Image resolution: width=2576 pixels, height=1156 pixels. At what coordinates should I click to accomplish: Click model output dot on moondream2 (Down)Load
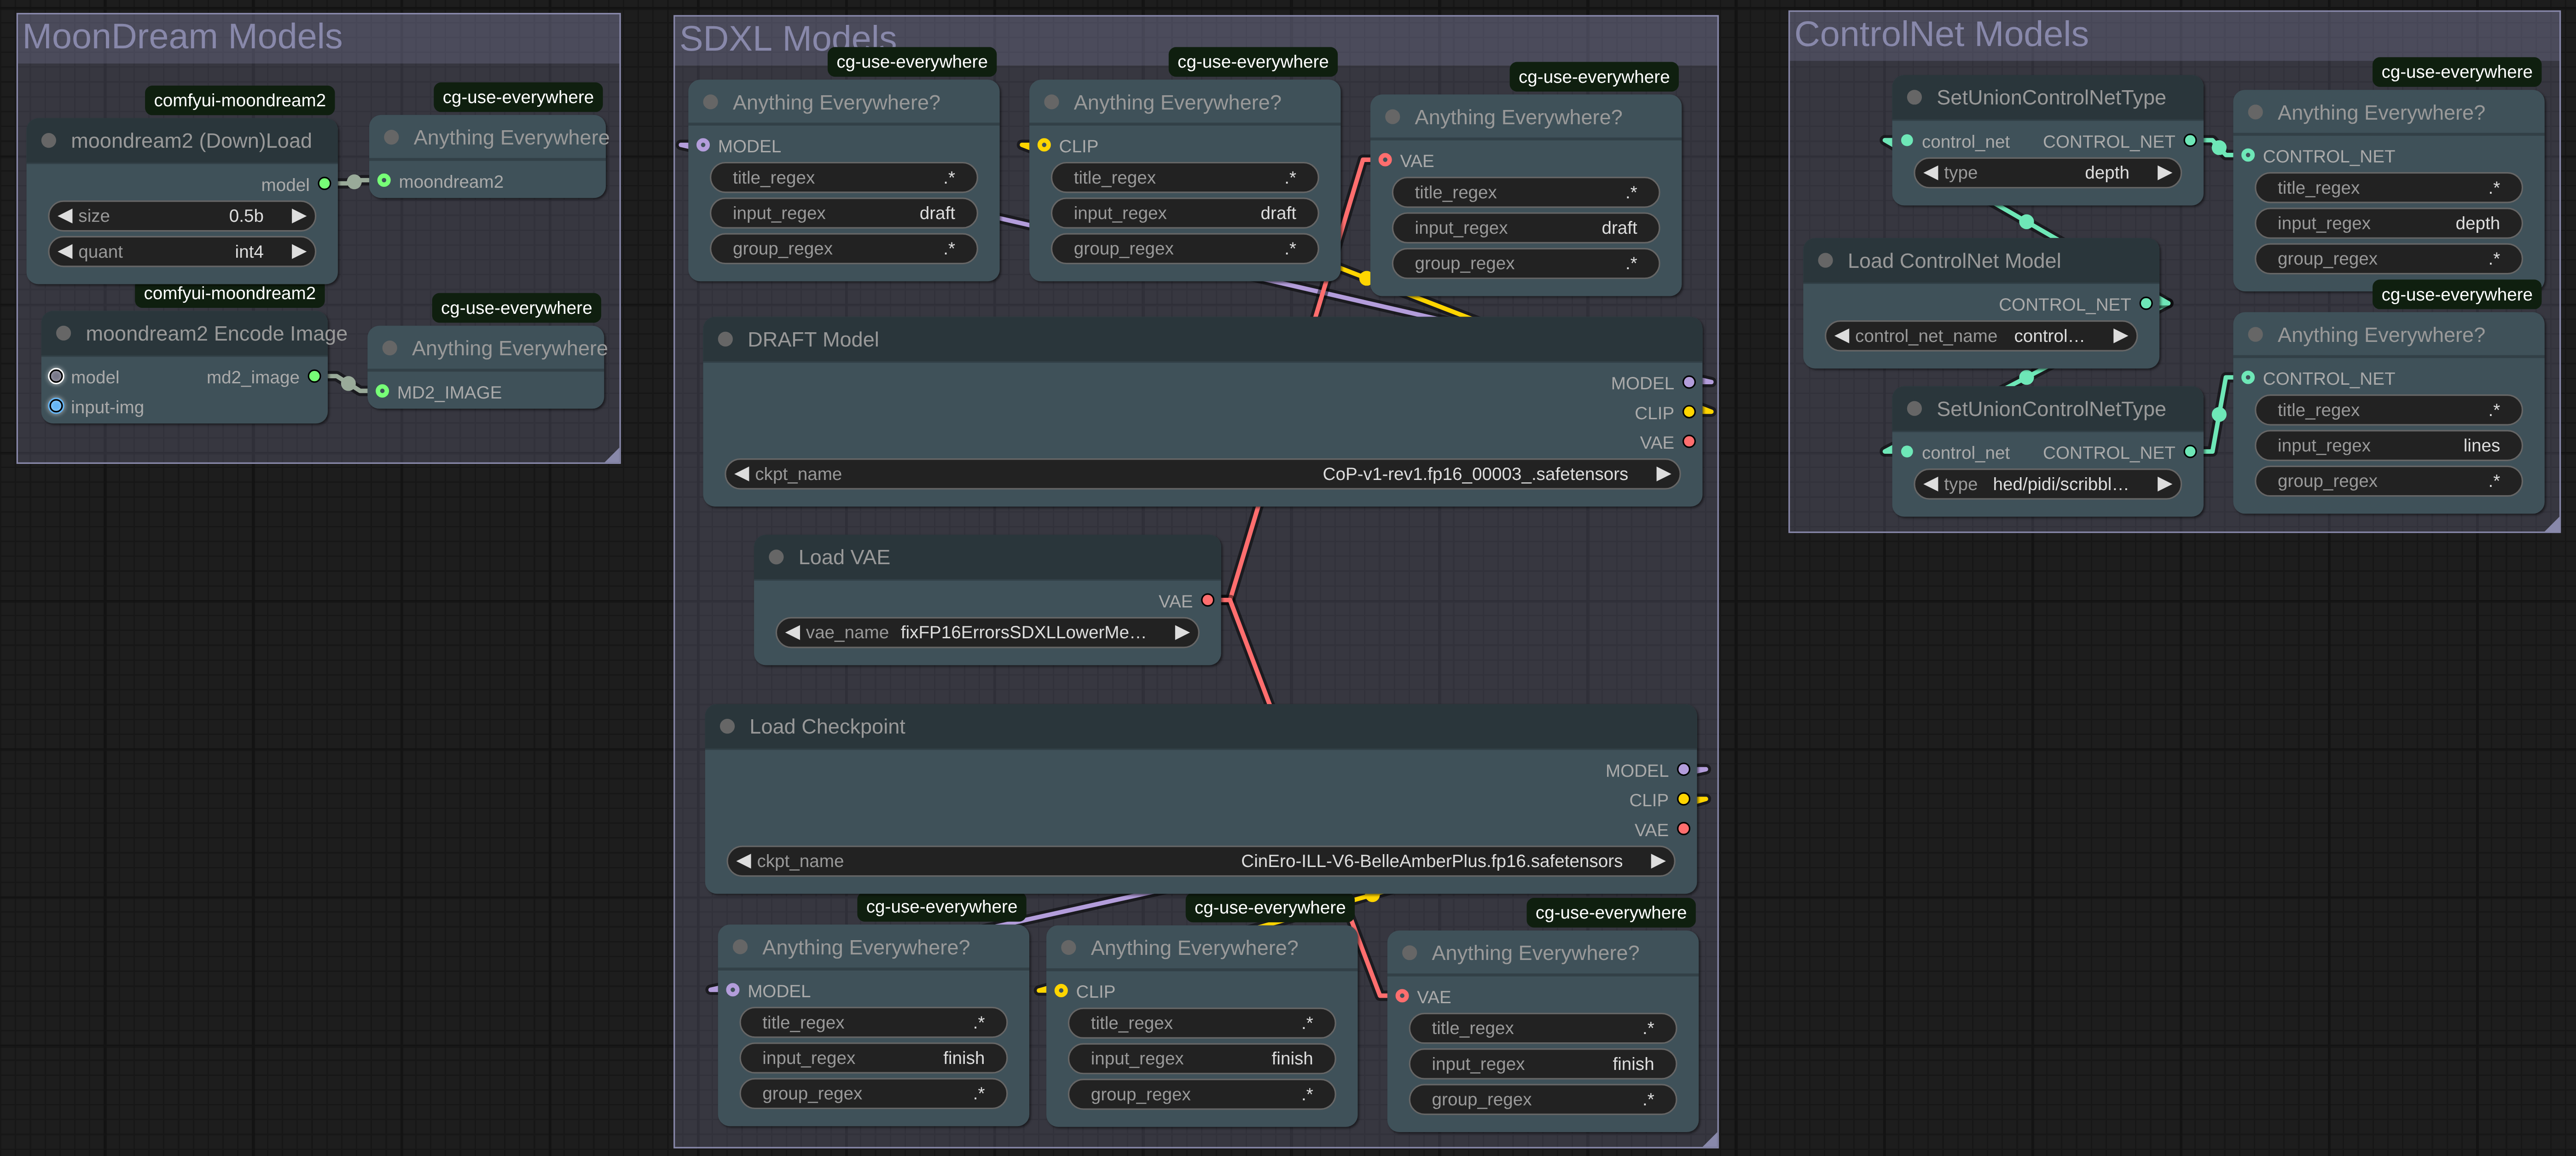[324, 184]
